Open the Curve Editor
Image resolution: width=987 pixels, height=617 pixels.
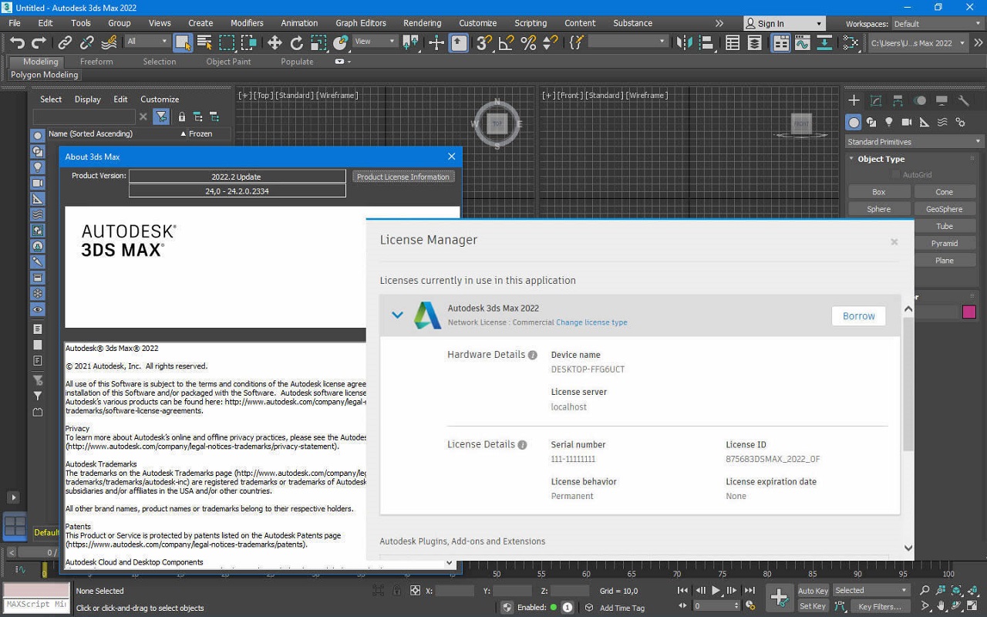[802, 43]
